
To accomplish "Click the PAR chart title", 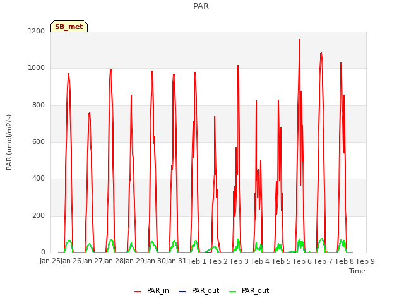I will click(x=201, y=6).
